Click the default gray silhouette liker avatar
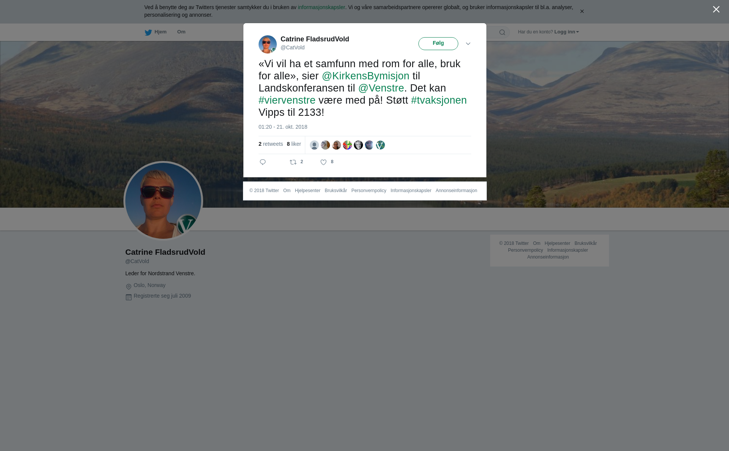This screenshot has width=729, height=451. (x=314, y=145)
